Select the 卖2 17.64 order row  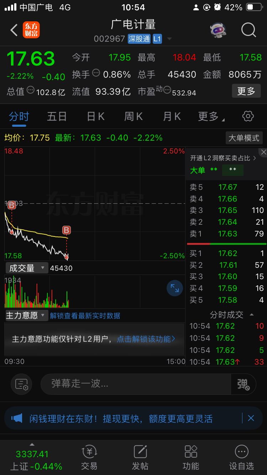(x=226, y=222)
